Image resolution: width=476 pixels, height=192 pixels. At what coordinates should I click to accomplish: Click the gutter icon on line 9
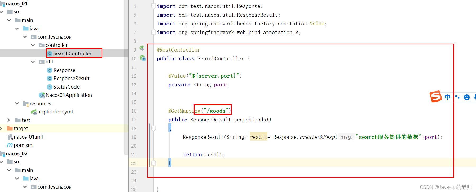[x=142, y=48]
